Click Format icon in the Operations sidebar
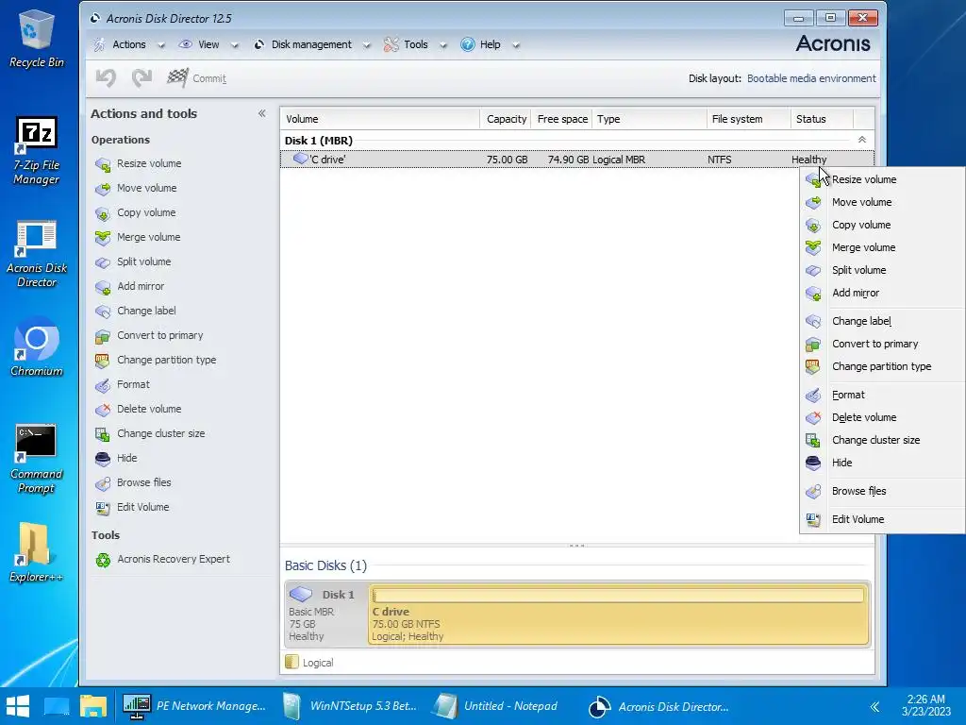 (x=103, y=385)
